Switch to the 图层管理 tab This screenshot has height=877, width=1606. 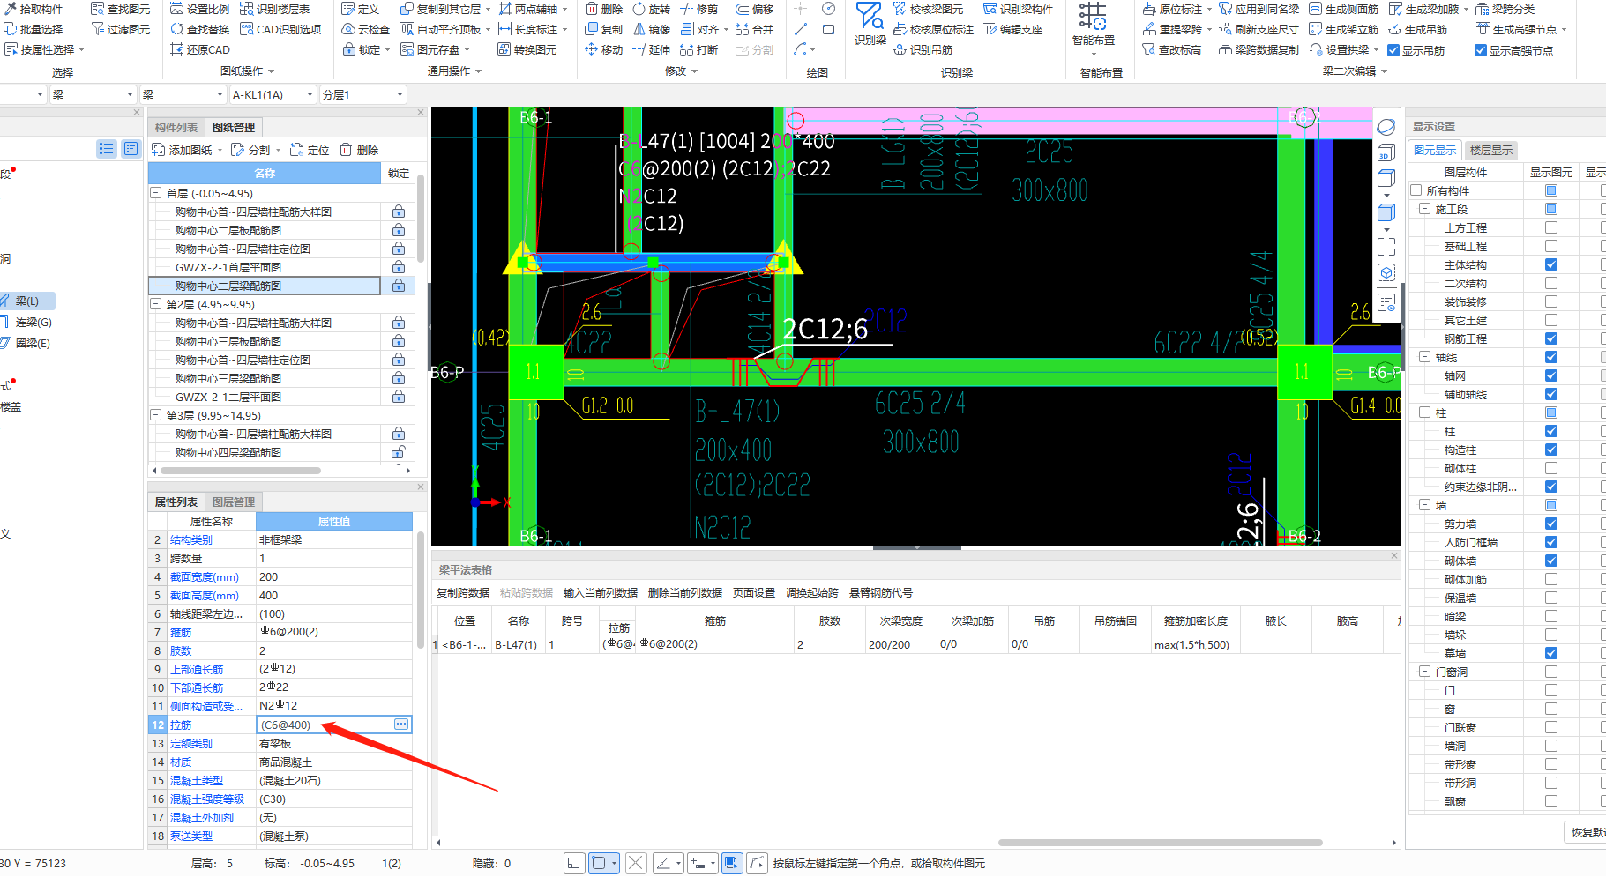pyautogui.click(x=234, y=502)
